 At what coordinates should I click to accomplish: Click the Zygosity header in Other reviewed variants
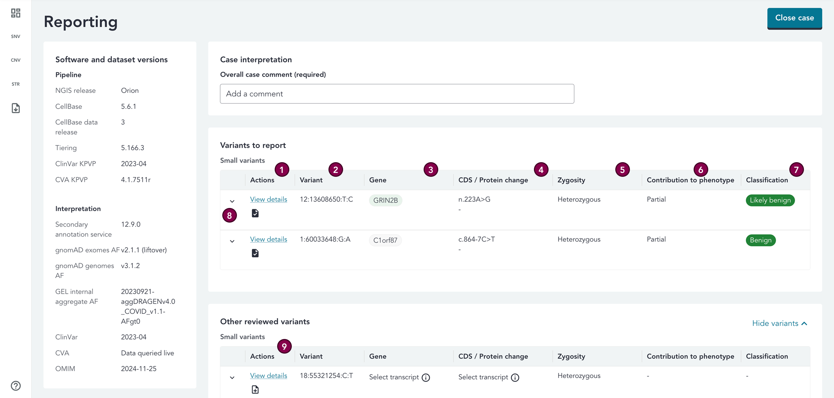(x=571, y=357)
